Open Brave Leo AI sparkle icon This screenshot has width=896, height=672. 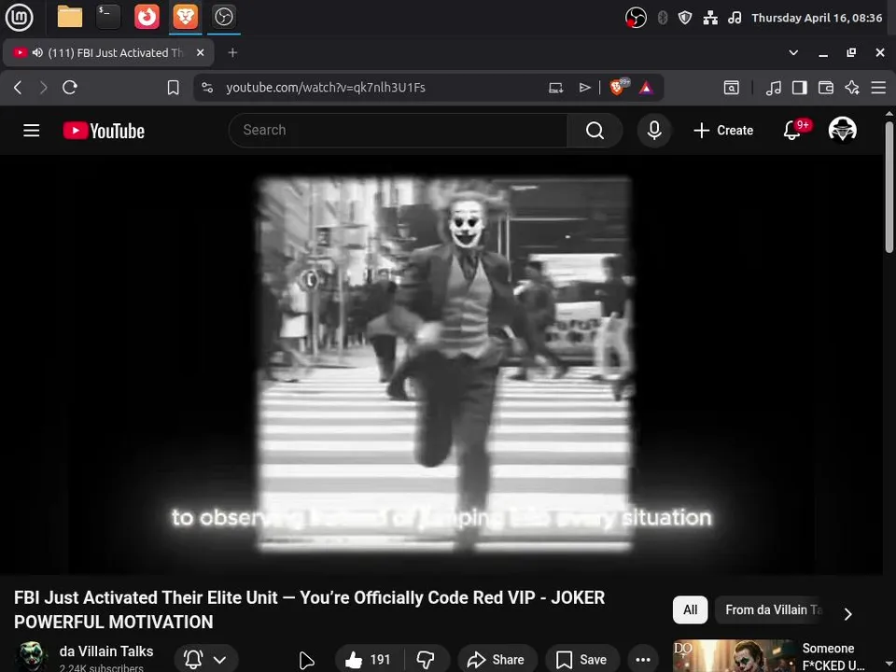click(x=852, y=88)
